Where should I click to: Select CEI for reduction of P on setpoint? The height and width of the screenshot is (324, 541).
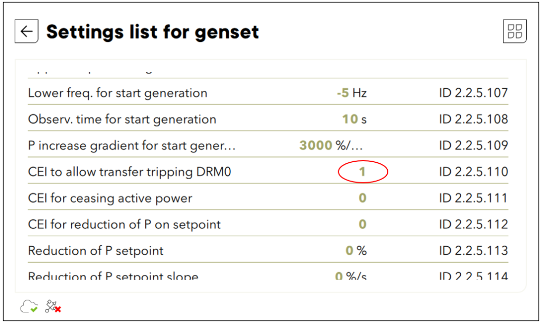click(x=268, y=223)
